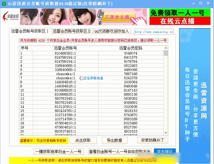Click scrollbar down arrow of account list
214x164 pixels.
(166, 133)
